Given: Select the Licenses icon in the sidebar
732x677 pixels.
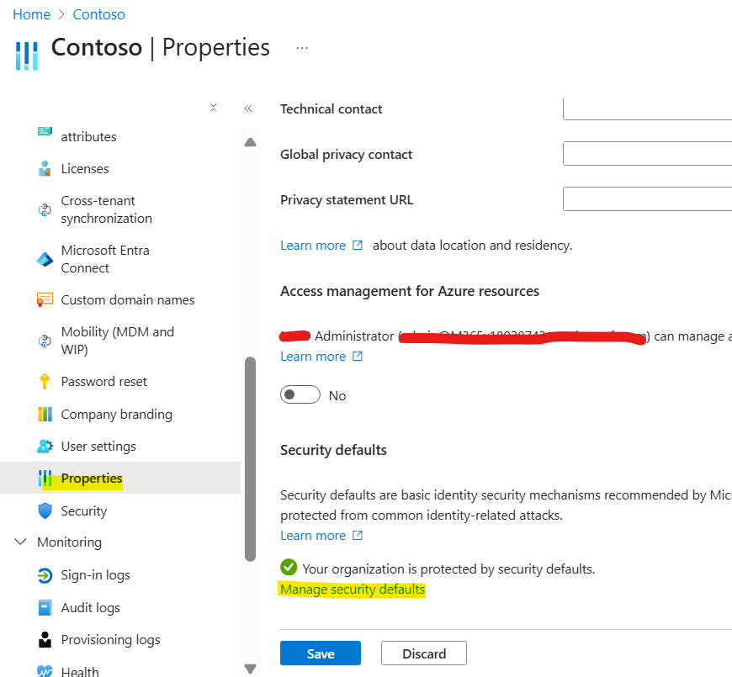Looking at the screenshot, I should point(46,168).
